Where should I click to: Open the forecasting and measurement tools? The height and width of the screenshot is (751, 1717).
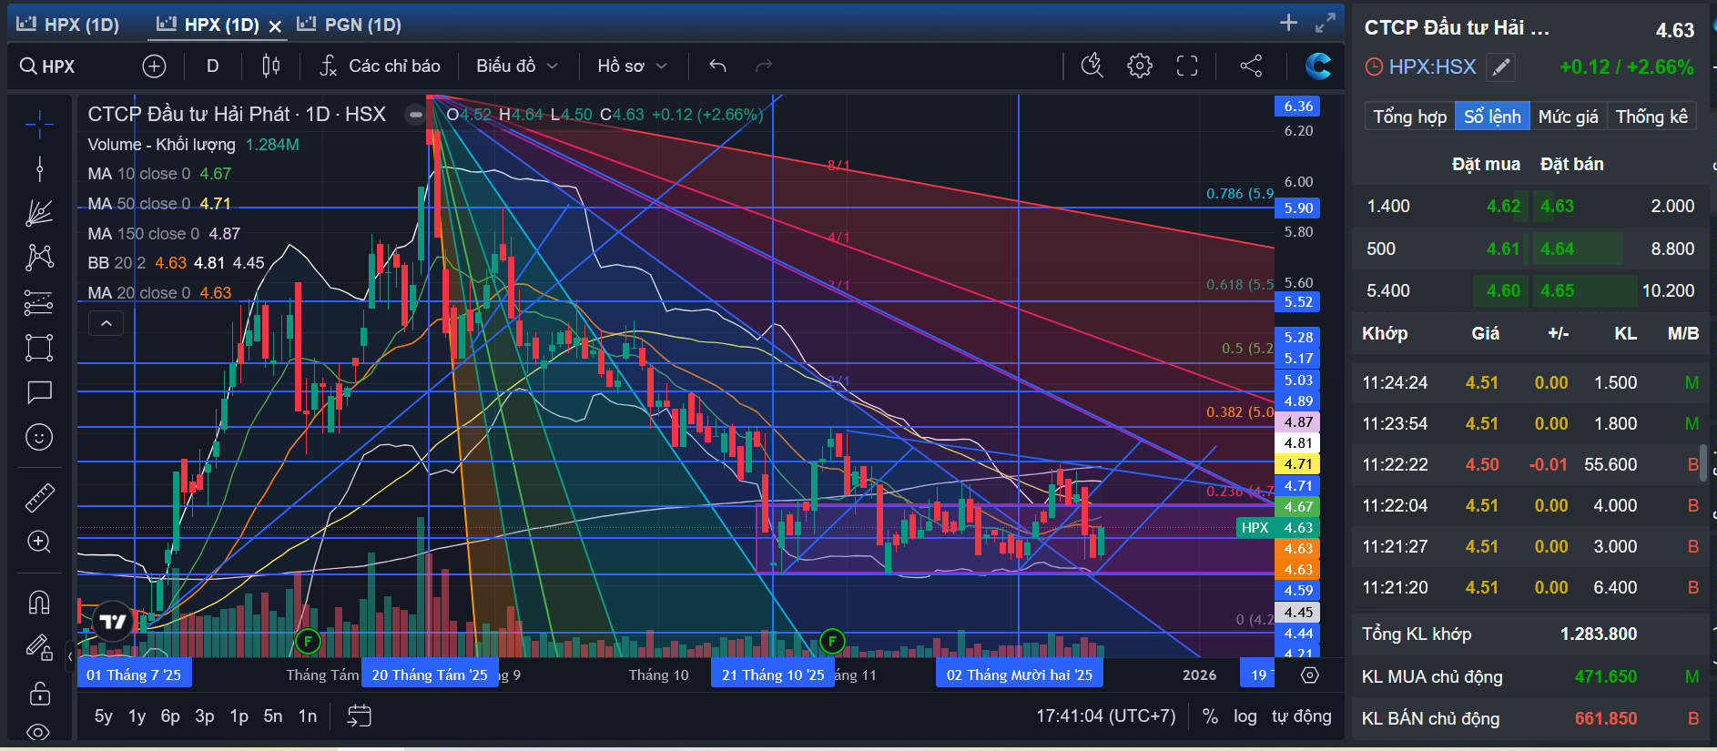[38, 302]
